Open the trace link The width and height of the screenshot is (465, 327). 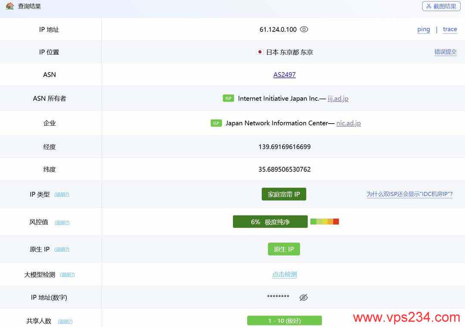[450, 29]
